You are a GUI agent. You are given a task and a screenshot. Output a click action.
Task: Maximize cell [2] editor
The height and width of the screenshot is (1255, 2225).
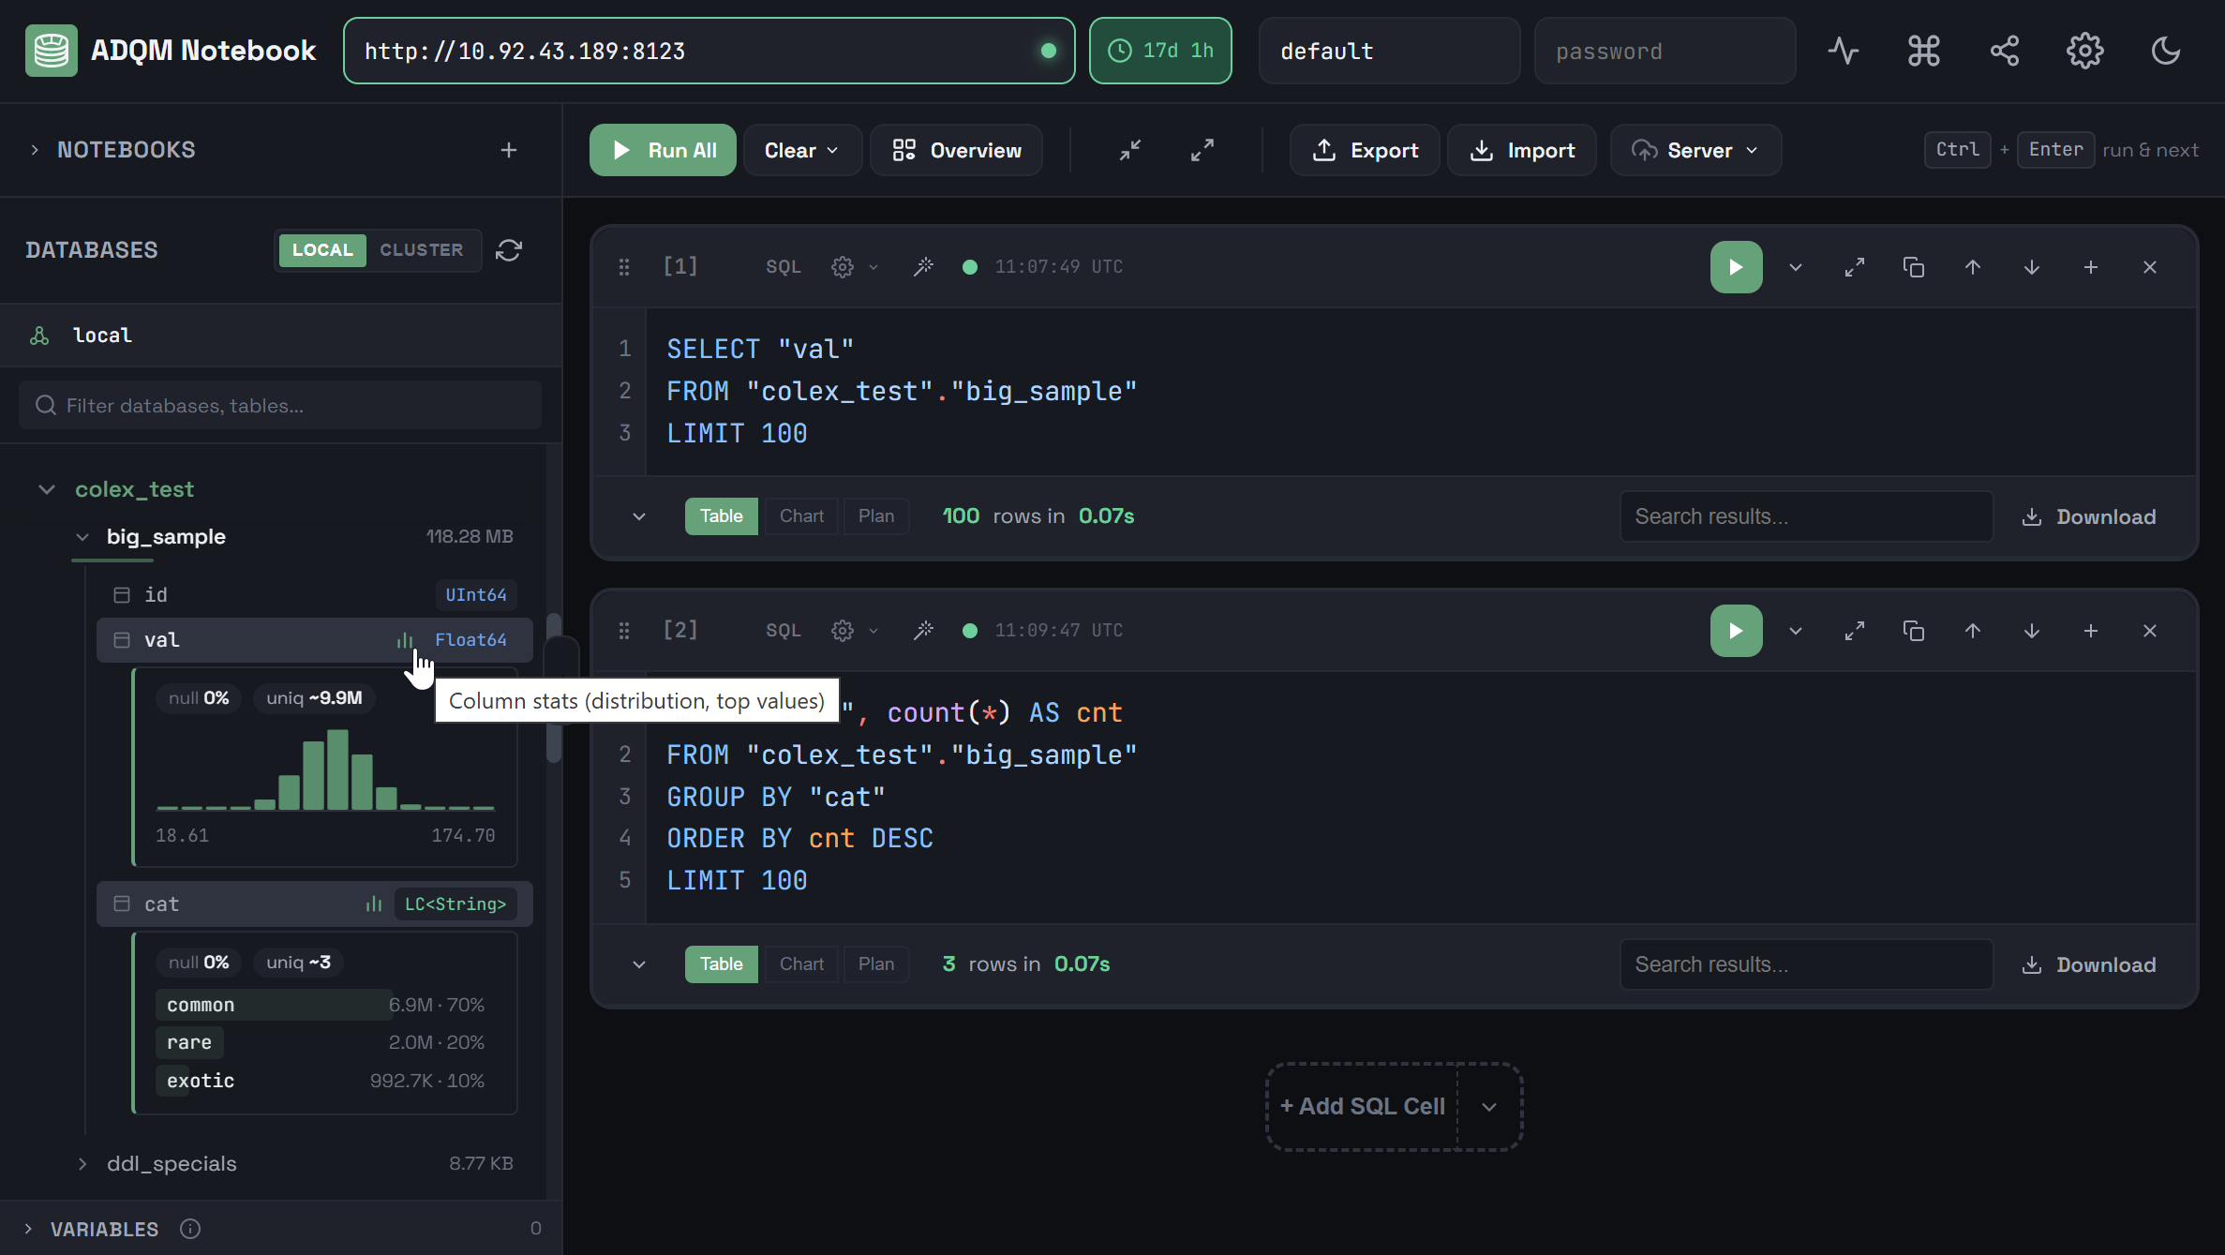click(x=1854, y=631)
